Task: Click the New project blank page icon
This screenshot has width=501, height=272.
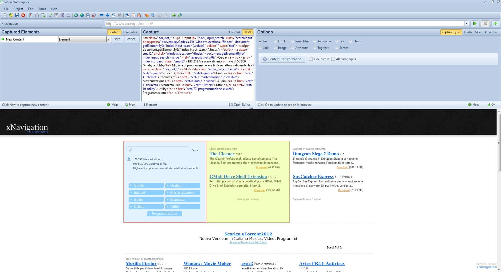Action: tap(5, 15)
